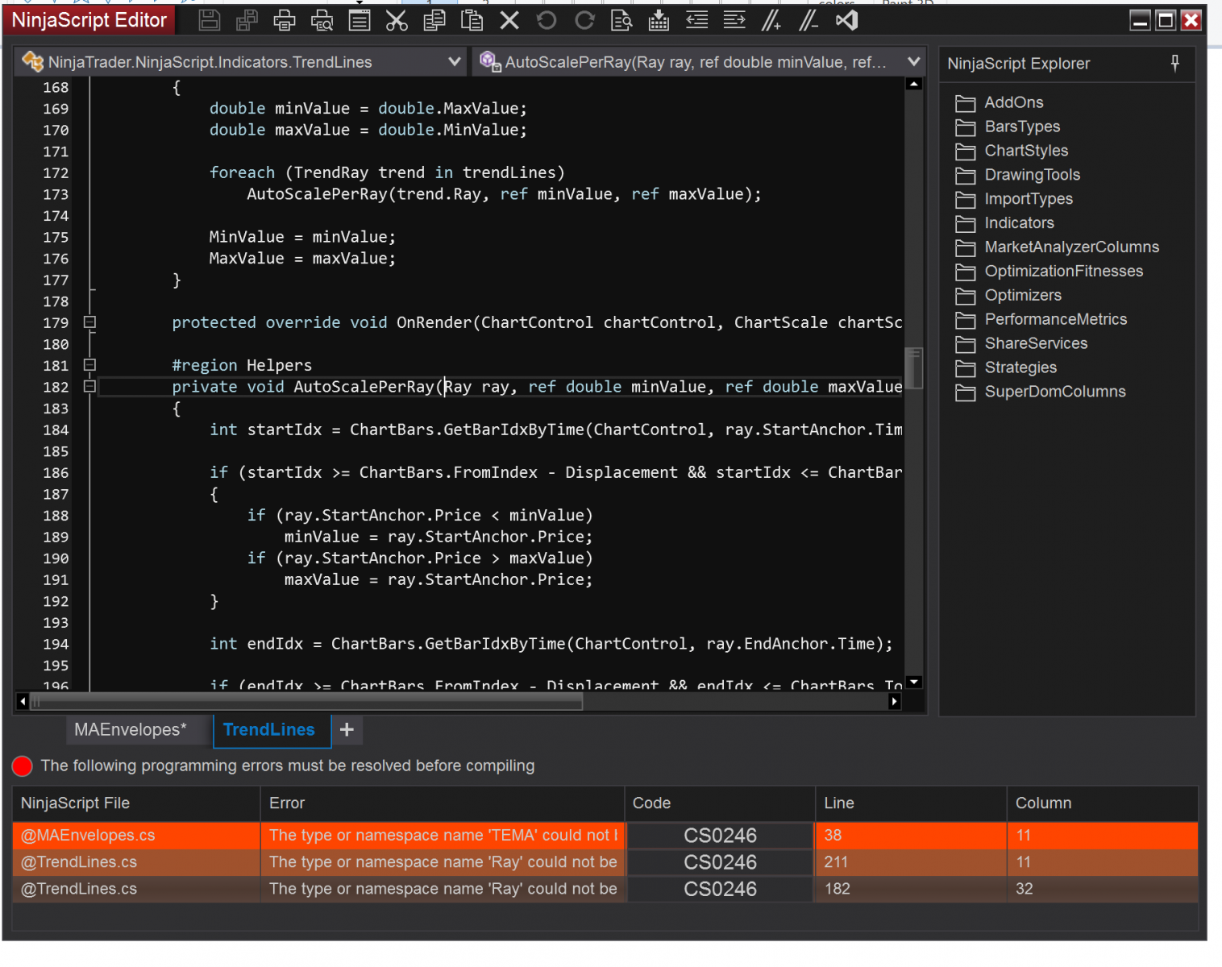Pin the NinjaScript Explorer panel
The height and width of the screenshot is (967, 1222).
(x=1175, y=63)
